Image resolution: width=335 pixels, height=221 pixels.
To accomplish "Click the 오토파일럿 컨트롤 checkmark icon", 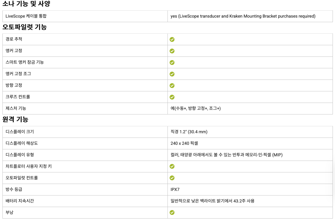I will coord(172,178).
